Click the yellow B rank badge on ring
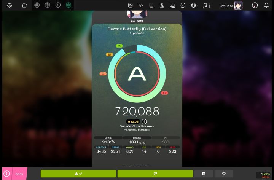The width and height of the screenshot is (274, 180). pos(110,54)
